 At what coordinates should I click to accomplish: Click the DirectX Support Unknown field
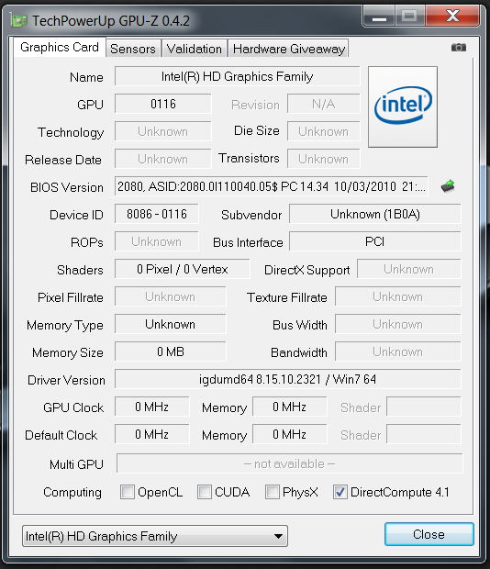[x=408, y=269]
